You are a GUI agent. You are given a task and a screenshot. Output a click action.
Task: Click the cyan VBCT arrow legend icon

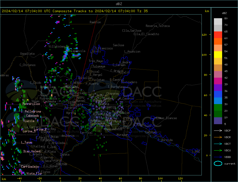[218, 144]
